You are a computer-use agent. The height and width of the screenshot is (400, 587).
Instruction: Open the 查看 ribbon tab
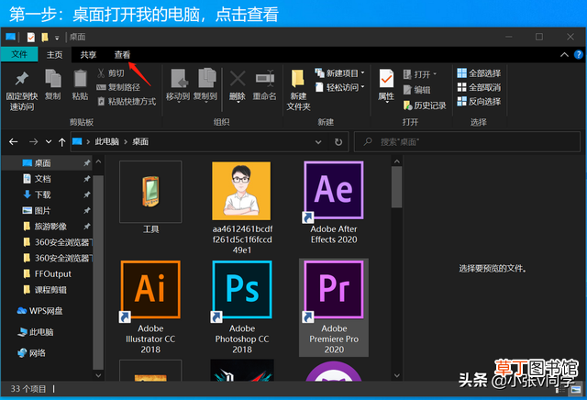pyautogui.click(x=122, y=55)
